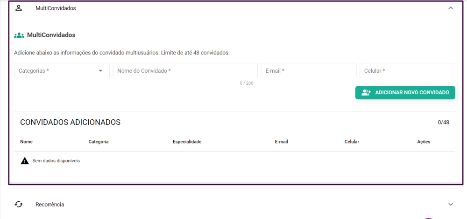Image resolution: width=467 pixels, height=219 pixels.
Task: Open the Recorrência panel label
Action: pyautogui.click(x=50, y=205)
